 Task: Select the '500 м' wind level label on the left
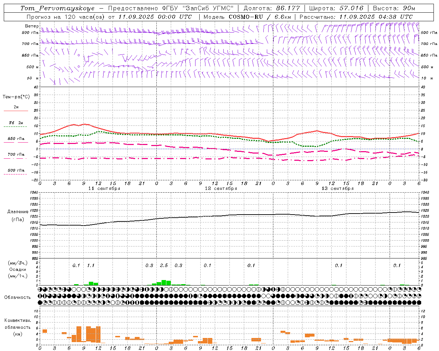coord(33,67)
